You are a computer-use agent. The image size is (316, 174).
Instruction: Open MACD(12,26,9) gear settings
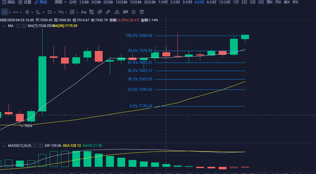[x=35, y=146]
